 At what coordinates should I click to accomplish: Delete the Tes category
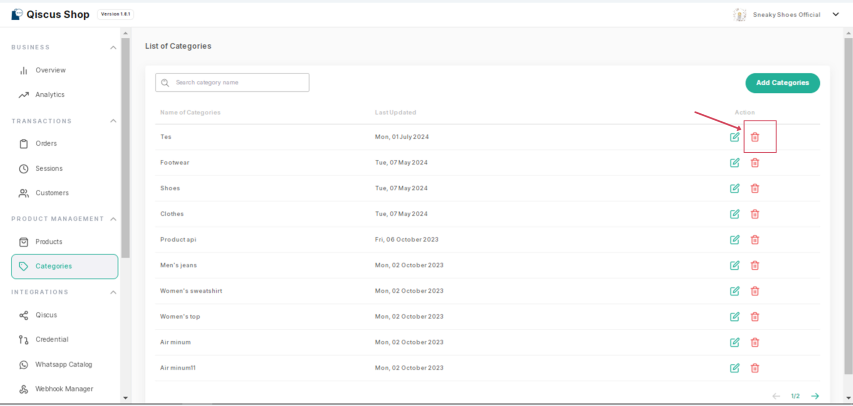point(754,137)
